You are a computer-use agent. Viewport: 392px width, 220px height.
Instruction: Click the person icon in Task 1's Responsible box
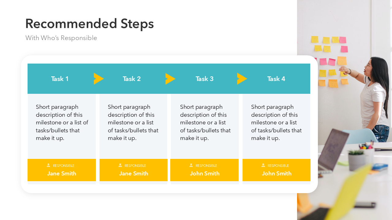pyautogui.click(x=48, y=165)
